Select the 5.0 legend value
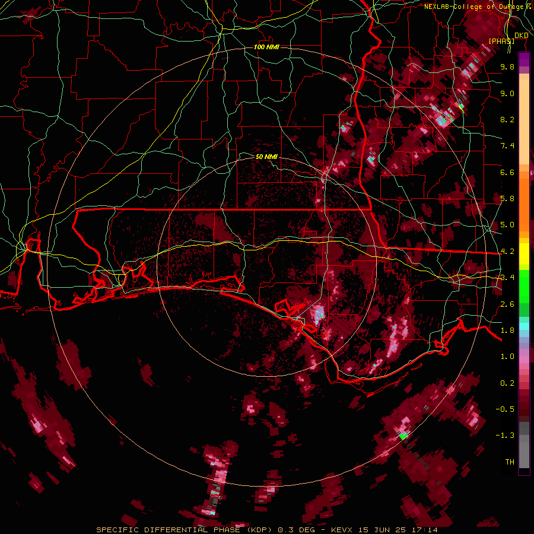 pyautogui.click(x=507, y=225)
